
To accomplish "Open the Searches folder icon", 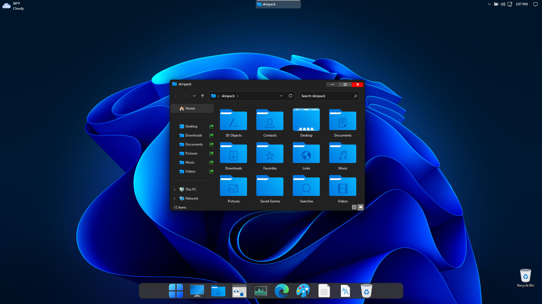I will click(x=306, y=187).
